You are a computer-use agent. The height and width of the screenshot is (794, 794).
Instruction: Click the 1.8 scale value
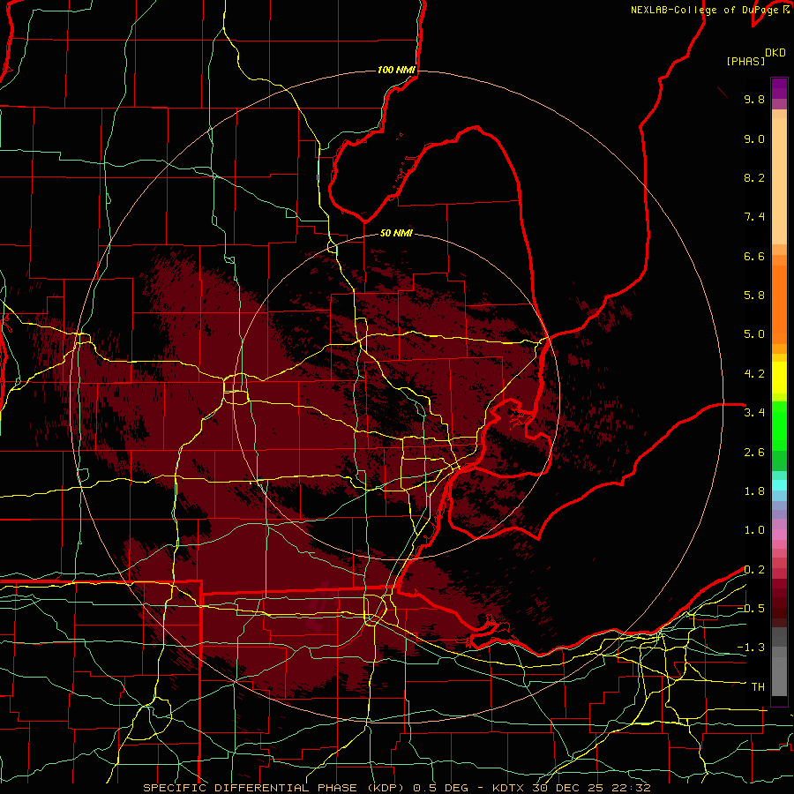pyautogui.click(x=754, y=491)
